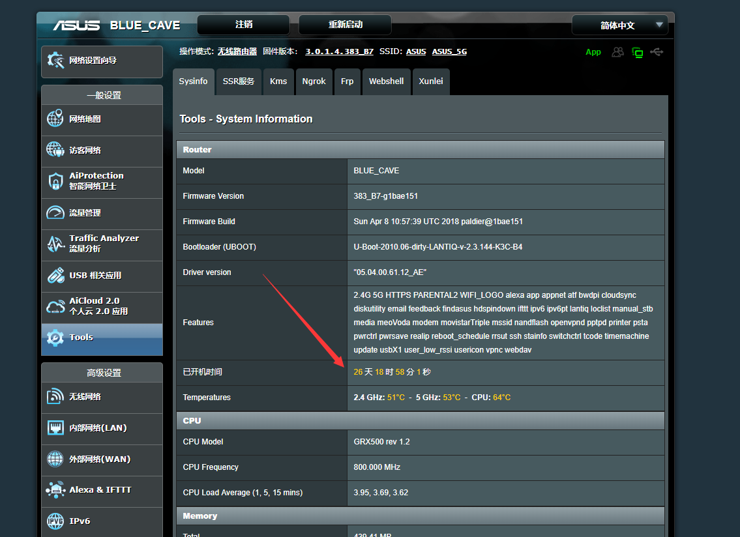This screenshot has height=537, width=740.
Task: Switch to the Sysinfo tab
Action: (193, 81)
